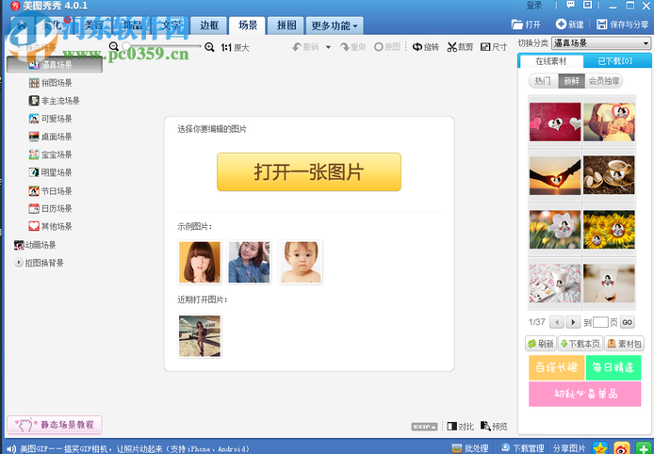Click the 打开 folder icon button
The image size is (654, 454).
pyautogui.click(x=526, y=24)
